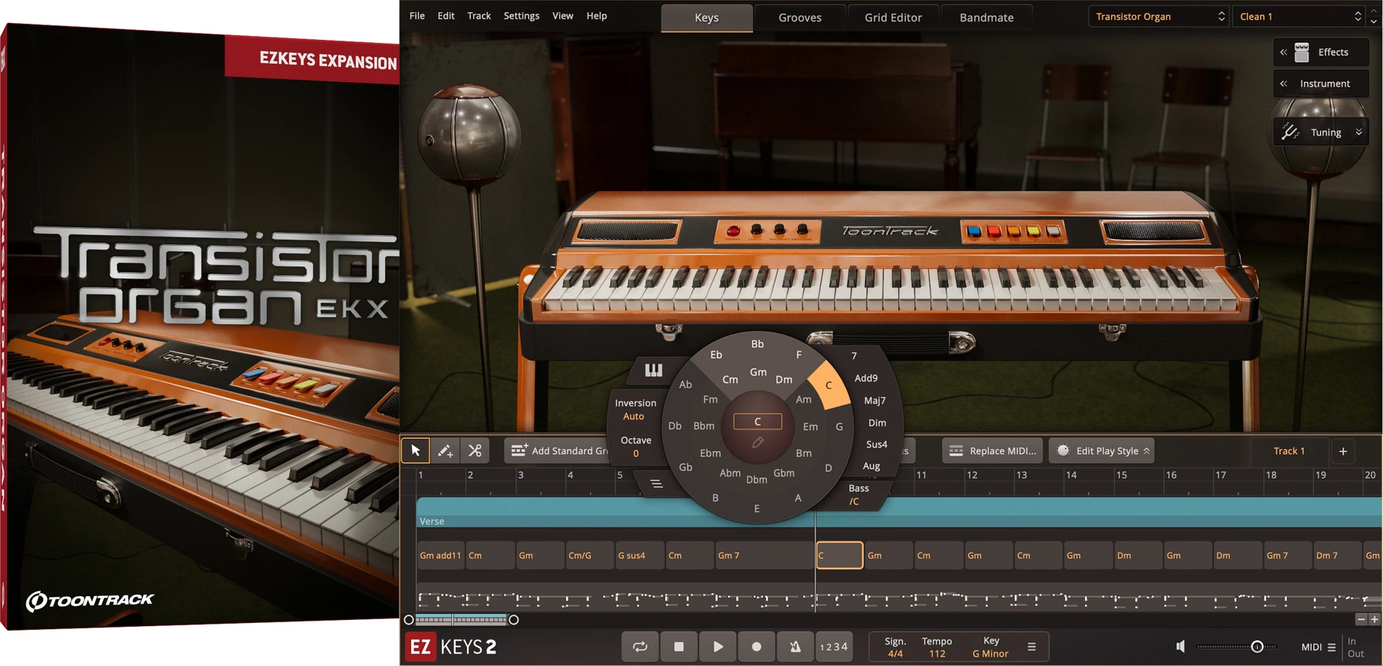The image size is (1383, 666).
Task: Stop playback
Action: click(x=678, y=647)
